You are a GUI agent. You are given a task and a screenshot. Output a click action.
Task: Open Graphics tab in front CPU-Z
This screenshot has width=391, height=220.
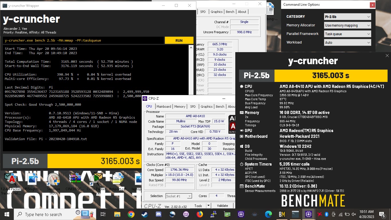click(x=206, y=106)
